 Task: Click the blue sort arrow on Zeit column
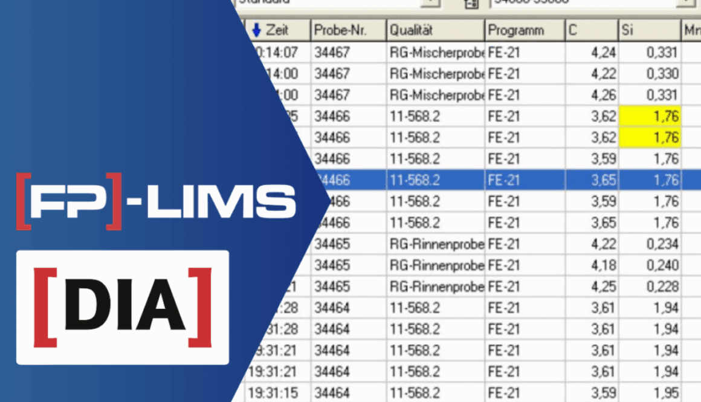click(x=261, y=30)
